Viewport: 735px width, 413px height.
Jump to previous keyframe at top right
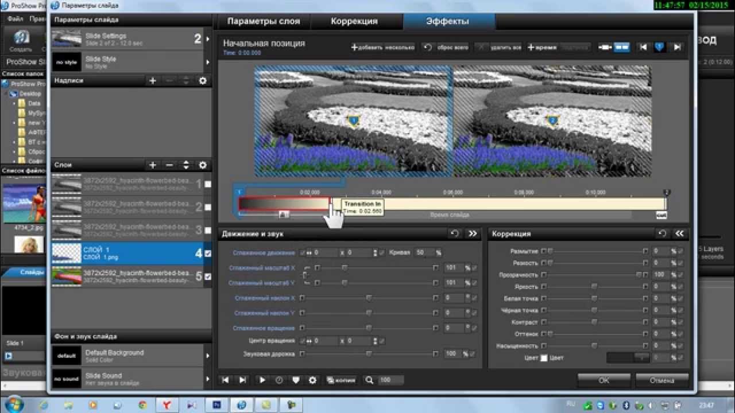[644, 48]
